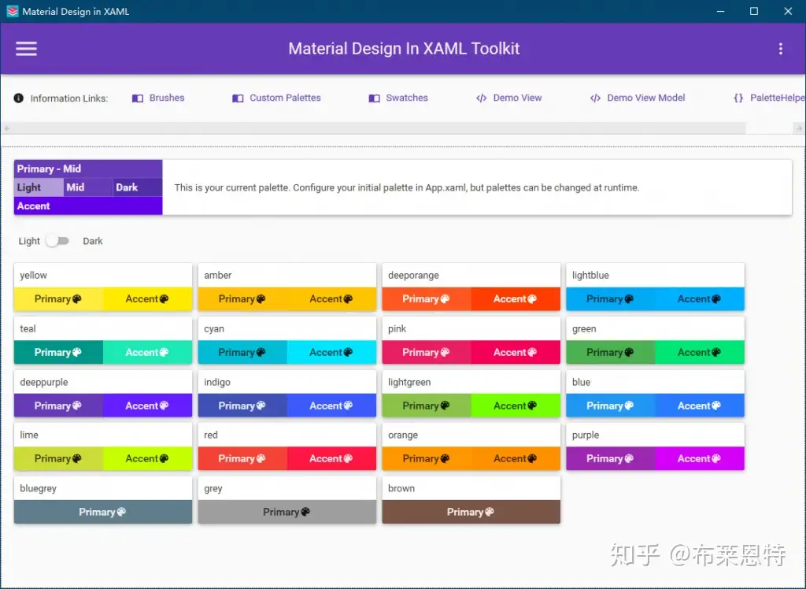Choose deeporange Primary
This screenshot has width=806, height=589.
click(x=426, y=299)
